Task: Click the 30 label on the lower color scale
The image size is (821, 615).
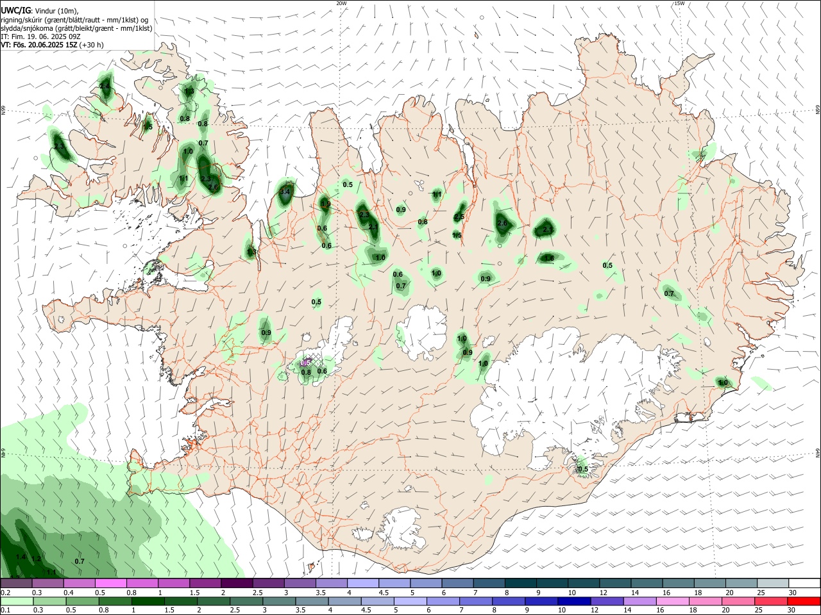Action: coord(793,610)
